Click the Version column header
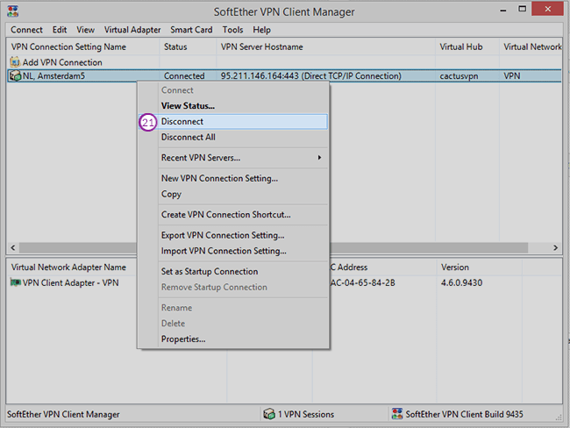Screen dimensions: 570x428 click(x=479, y=267)
